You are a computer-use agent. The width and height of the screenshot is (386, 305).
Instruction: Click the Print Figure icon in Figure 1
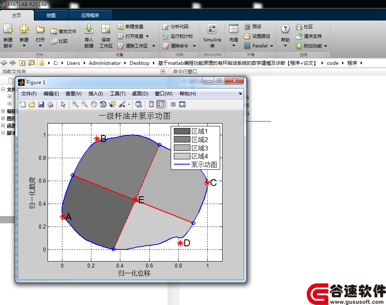pos(50,104)
